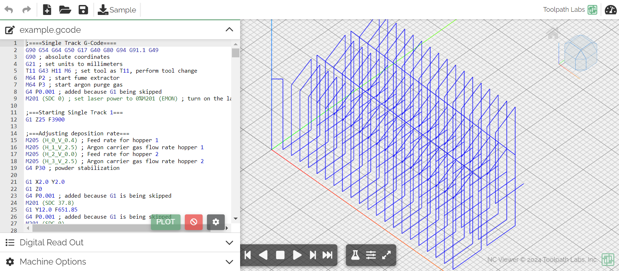Screen dimensions: 619x271
Task: Stop the toolpath simulation playback
Action: coord(280,255)
